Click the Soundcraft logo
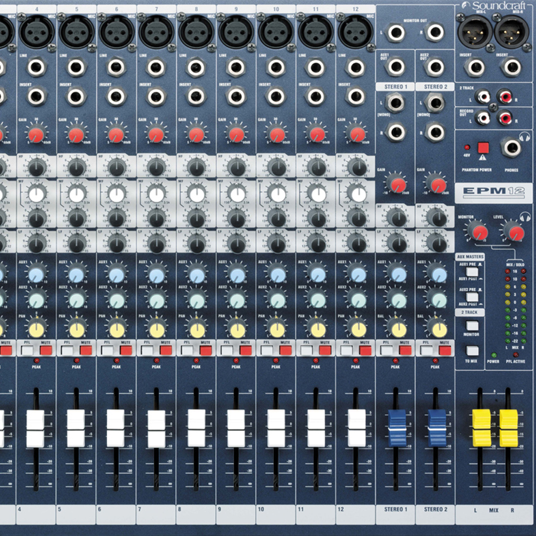Screen dimensions: 536x536 [493, 6]
